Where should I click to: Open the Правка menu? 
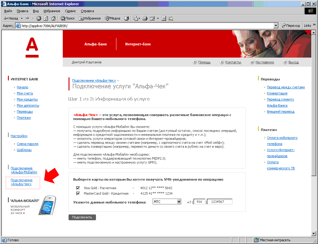tap(22, 11)
